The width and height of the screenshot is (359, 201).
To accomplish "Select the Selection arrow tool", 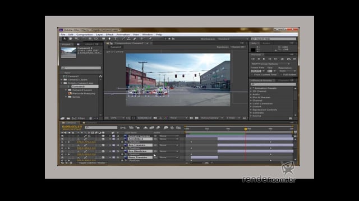I will point(65,39).
